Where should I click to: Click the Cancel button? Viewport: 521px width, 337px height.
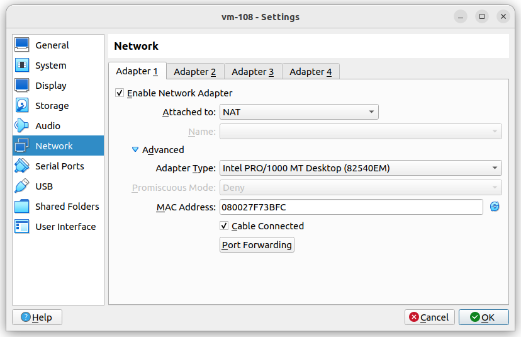coord(429,317)
